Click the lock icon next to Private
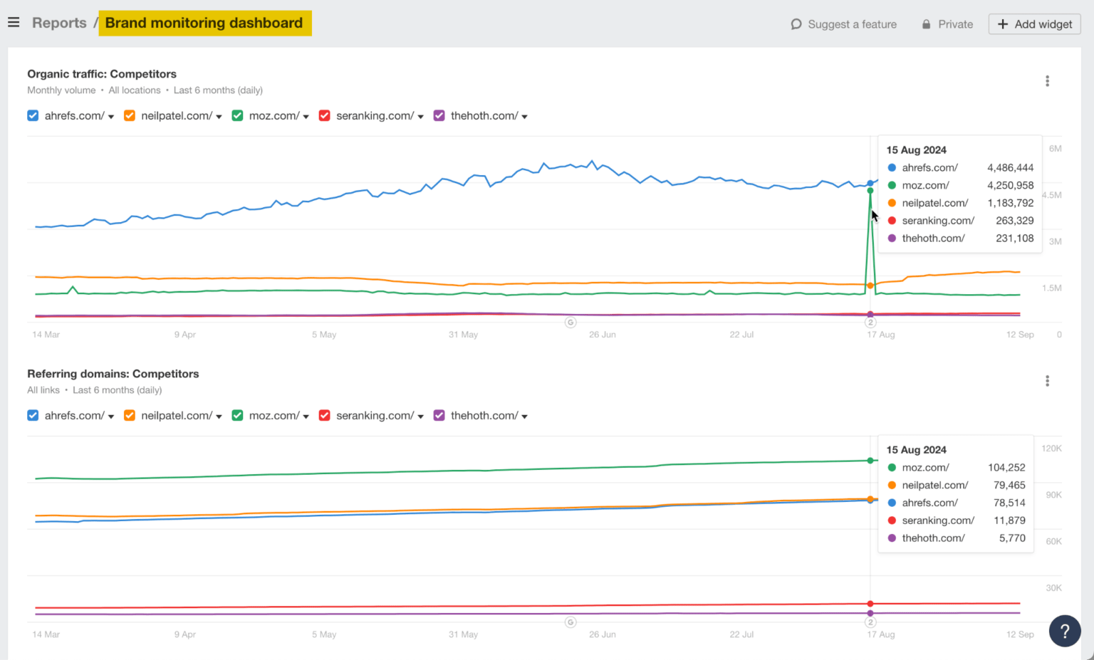This screenshot has width=1094, height=660. 927,23
